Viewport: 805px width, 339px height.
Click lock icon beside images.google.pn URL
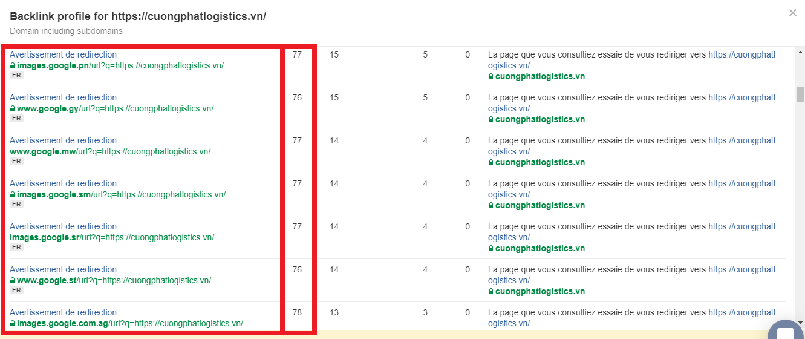pyautogui.click(x=13, y=65)
